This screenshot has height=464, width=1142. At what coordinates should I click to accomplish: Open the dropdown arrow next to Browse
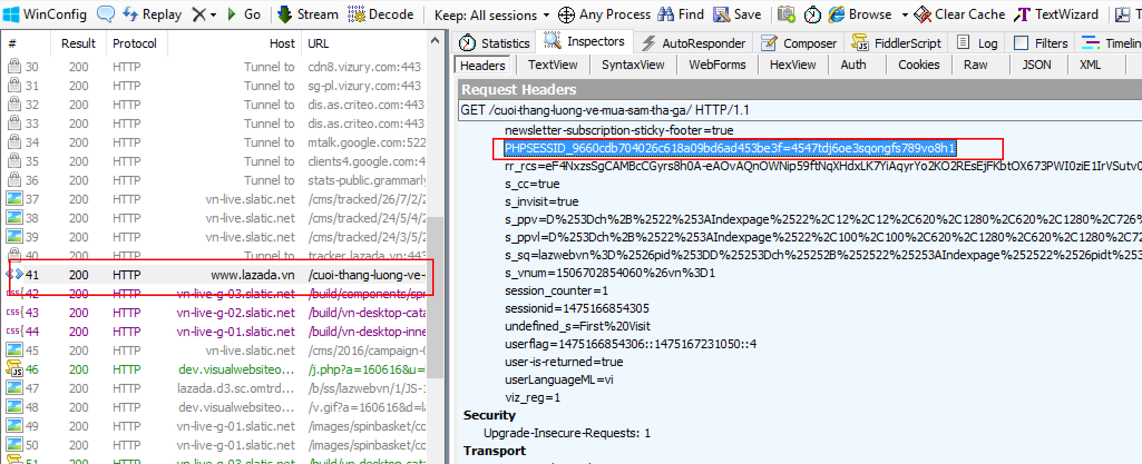tap(905, 15)
